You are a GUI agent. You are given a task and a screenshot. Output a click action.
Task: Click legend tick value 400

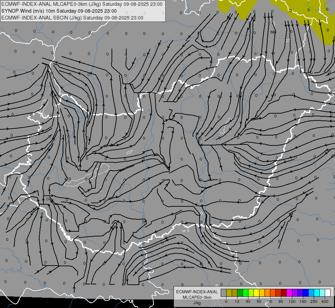tap(325, 301)
